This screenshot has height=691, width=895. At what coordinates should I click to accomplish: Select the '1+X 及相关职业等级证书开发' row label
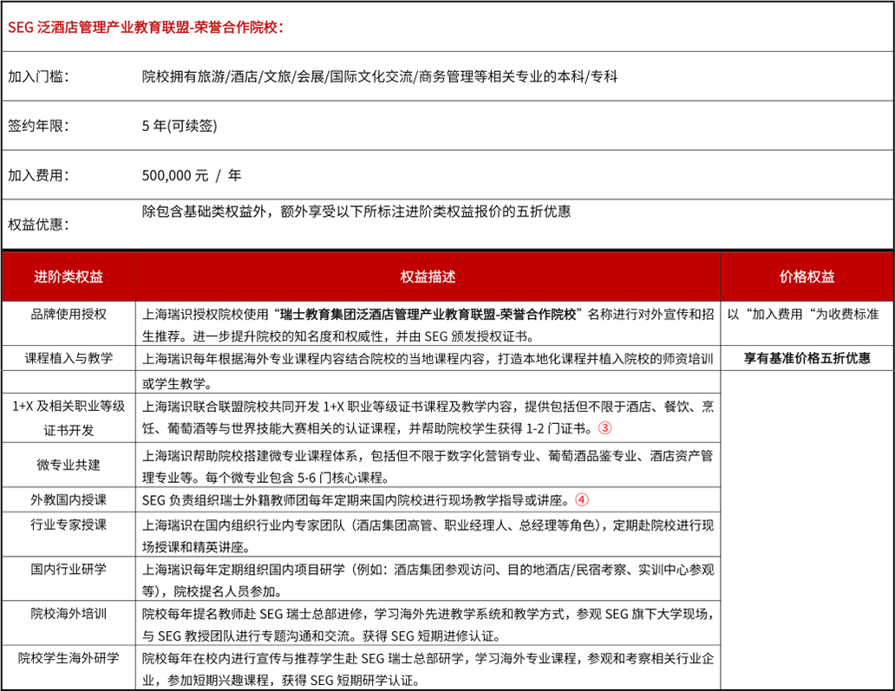point(69,418)
